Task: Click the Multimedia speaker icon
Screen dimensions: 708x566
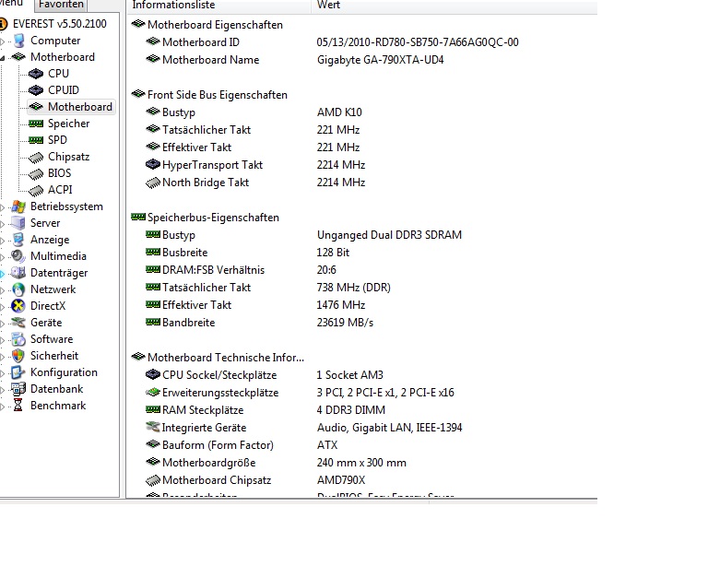Action: tap(18, 256)
